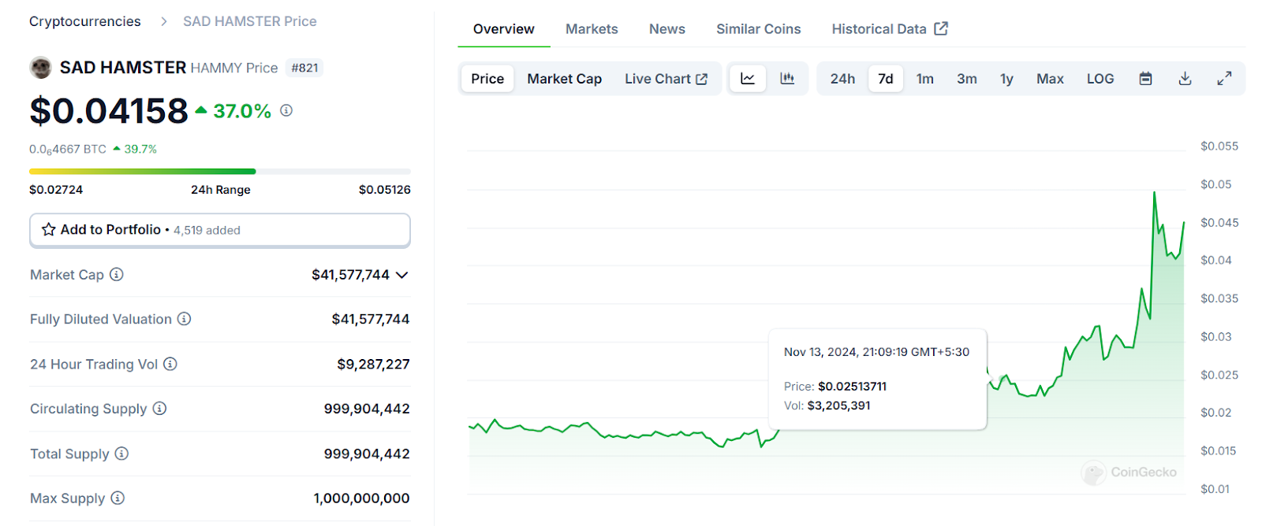Open the Similar Coins tab
This screenshot has height=526, width=1262.
tap(759, 29)
